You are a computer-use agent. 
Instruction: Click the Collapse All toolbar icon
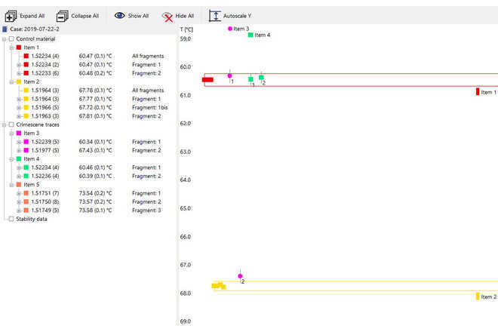[x=63, y=15]
